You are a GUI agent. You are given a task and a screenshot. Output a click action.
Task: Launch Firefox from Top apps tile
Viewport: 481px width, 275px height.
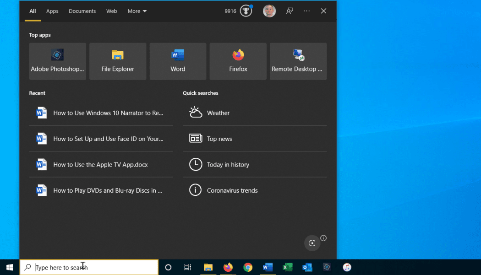[x=238, y=61]
